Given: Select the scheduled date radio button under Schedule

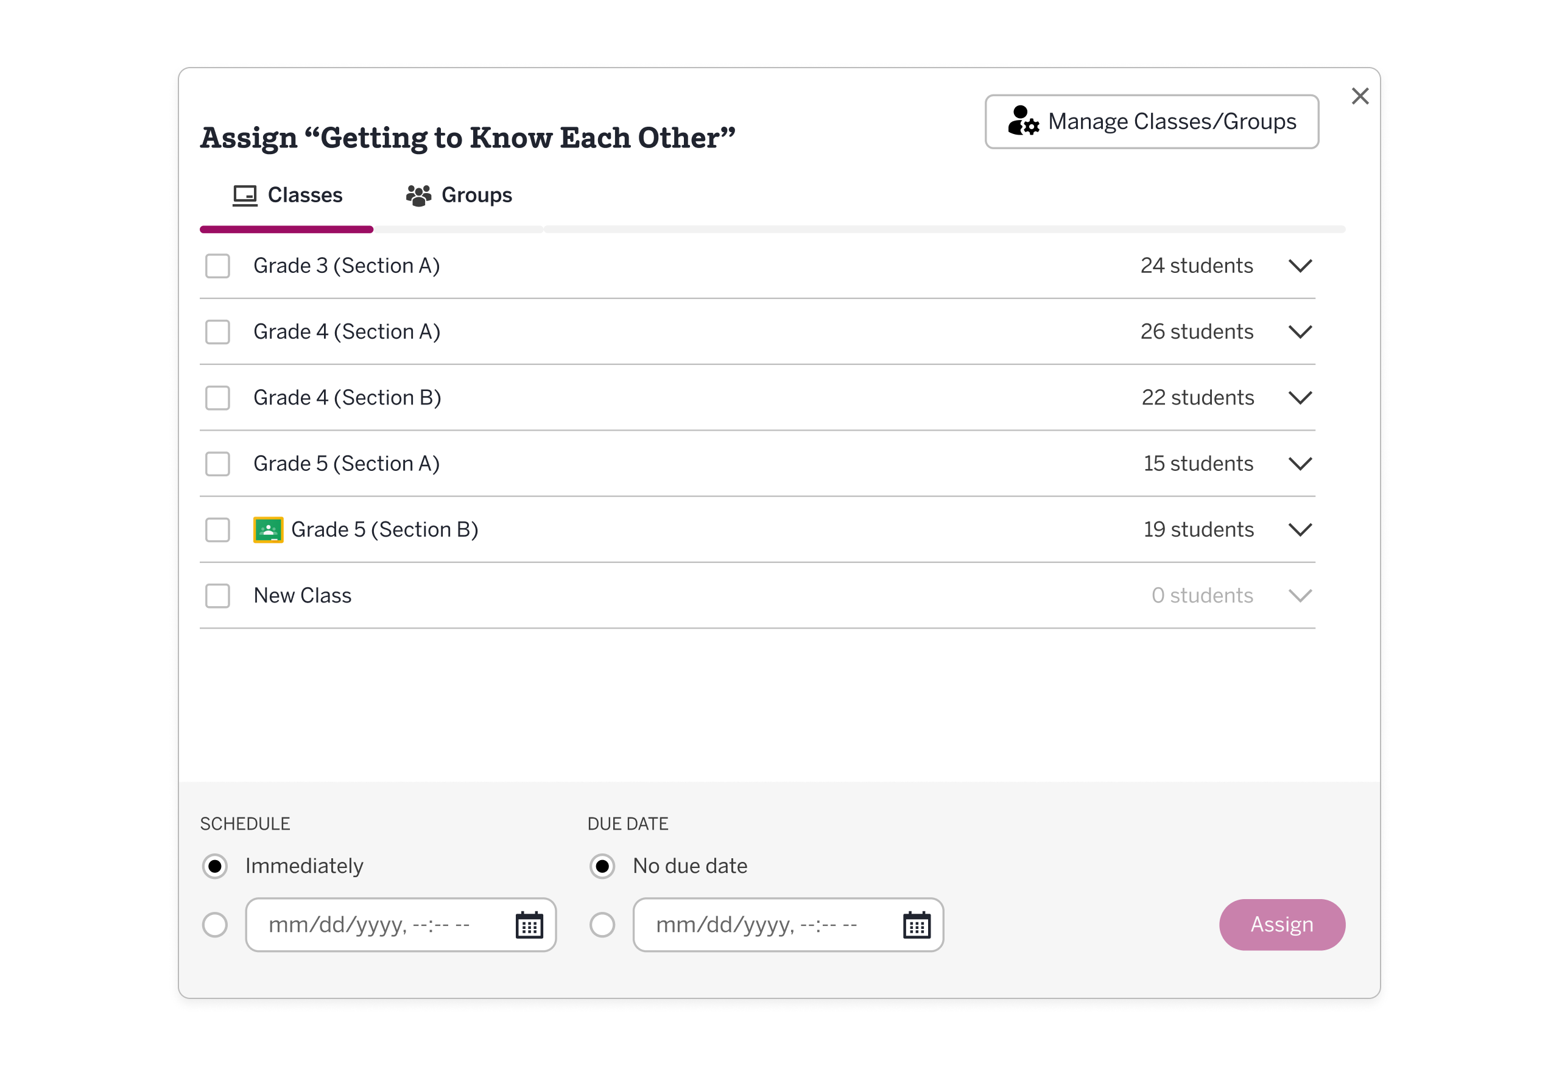Looking at the screenshot, I should tap(214, 925).
